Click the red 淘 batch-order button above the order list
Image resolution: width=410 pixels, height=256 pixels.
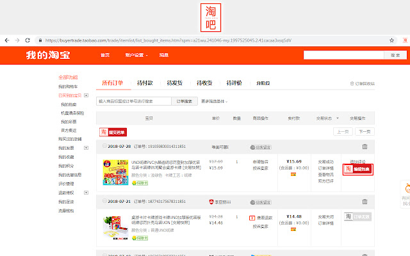click(x=113, y=132)
